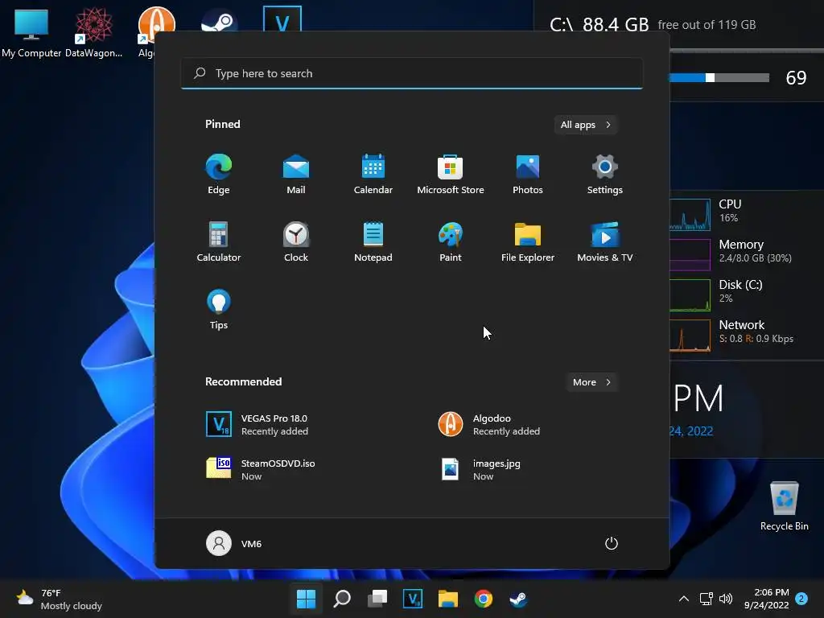This screenshot has width=824, height=618.
Task: Adjust the volume slider showing 69
Action: pos(719,78)
